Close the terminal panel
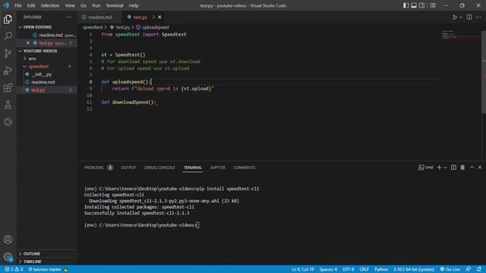486x273 pixels. 480,168
